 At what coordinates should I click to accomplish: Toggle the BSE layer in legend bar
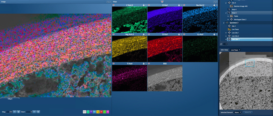(x=85, y=112)
